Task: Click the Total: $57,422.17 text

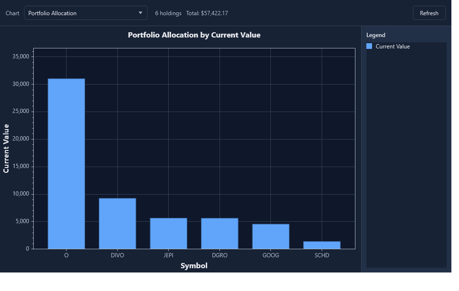Action: click(207, 13)
